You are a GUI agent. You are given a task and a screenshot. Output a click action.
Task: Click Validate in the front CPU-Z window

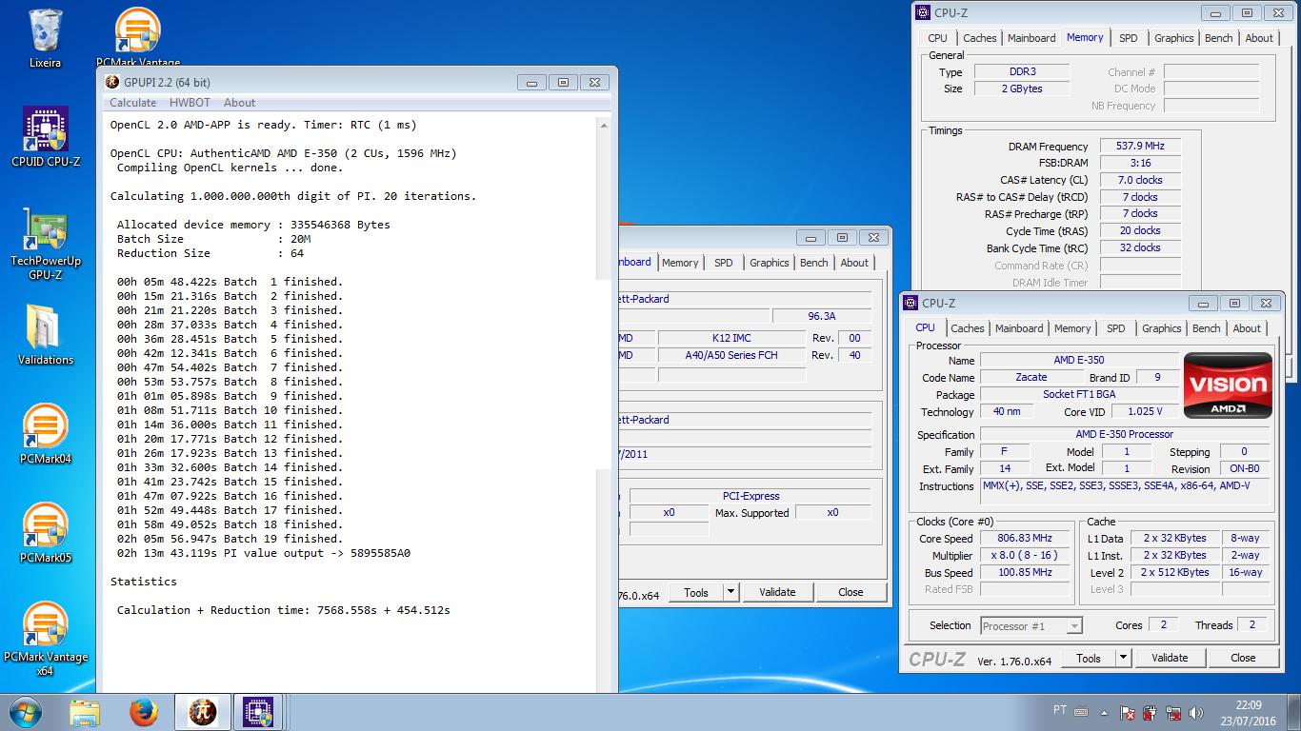(x=1170, y=658)
